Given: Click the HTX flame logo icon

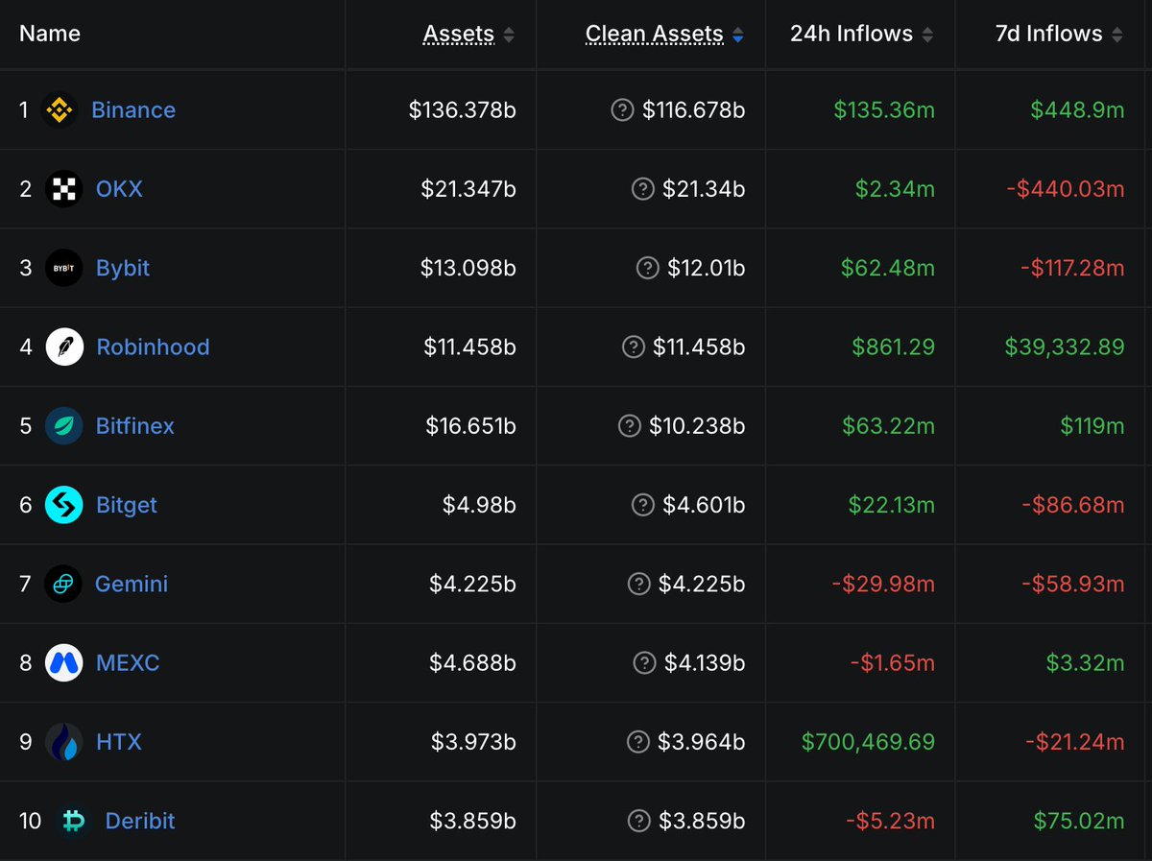Looking at the screenshot, I should [x=64, y=742].
